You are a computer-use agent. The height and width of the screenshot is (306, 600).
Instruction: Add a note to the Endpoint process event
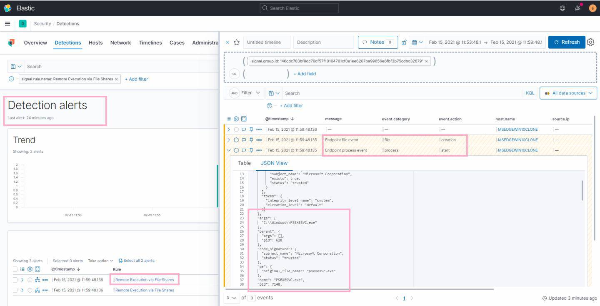point(244,150)
